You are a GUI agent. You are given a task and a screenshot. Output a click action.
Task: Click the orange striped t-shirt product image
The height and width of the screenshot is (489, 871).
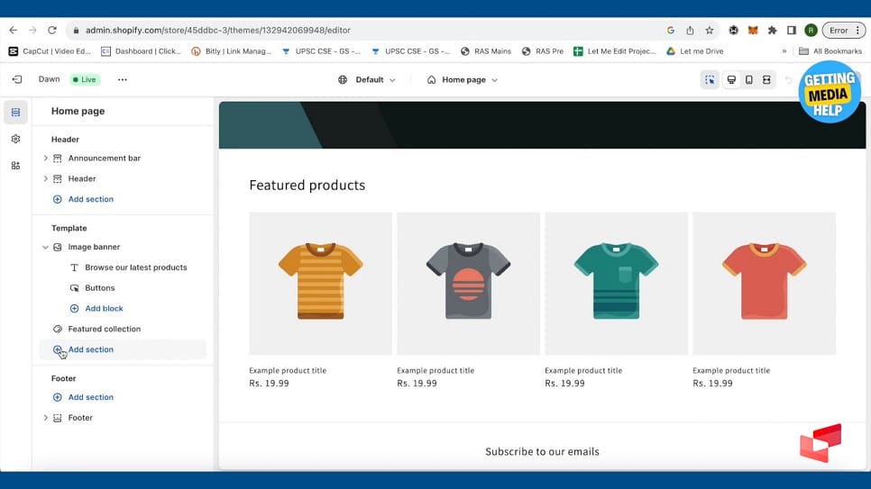320,282
